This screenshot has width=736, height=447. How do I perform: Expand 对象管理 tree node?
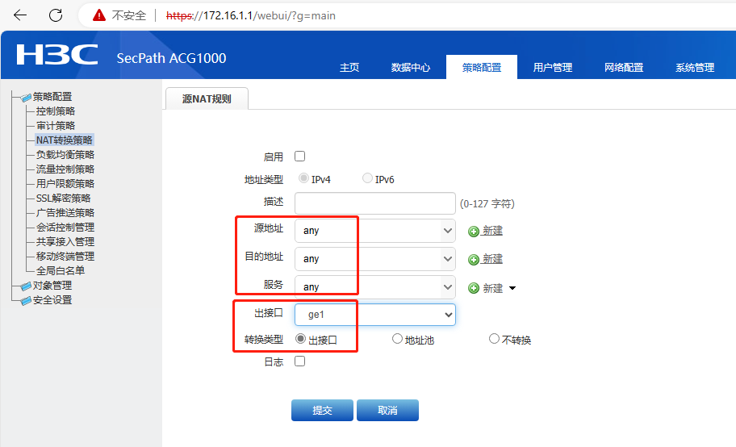click(x=52, y=286)
